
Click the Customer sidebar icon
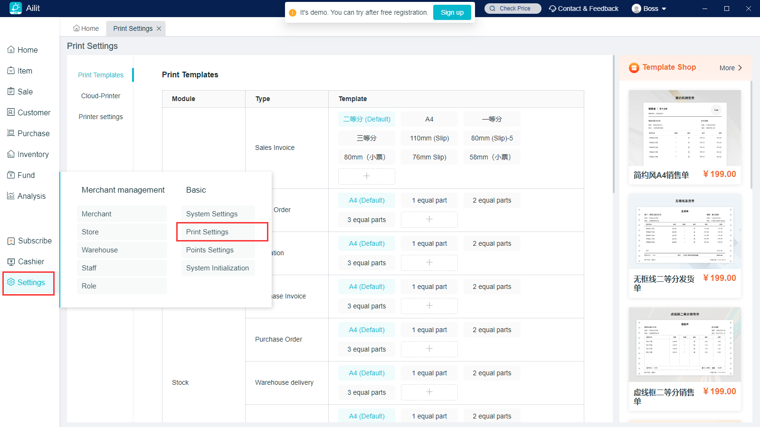pos(11,112)
